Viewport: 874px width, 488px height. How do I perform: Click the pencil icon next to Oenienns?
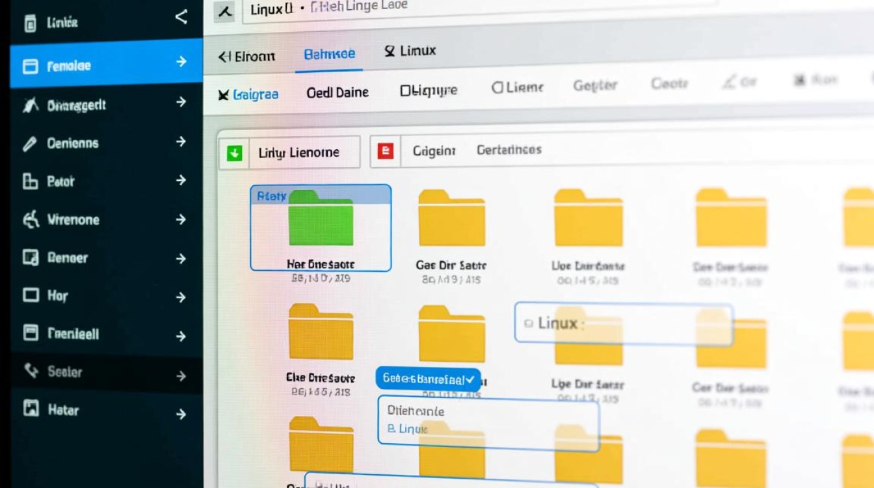[x=29, y=143]
